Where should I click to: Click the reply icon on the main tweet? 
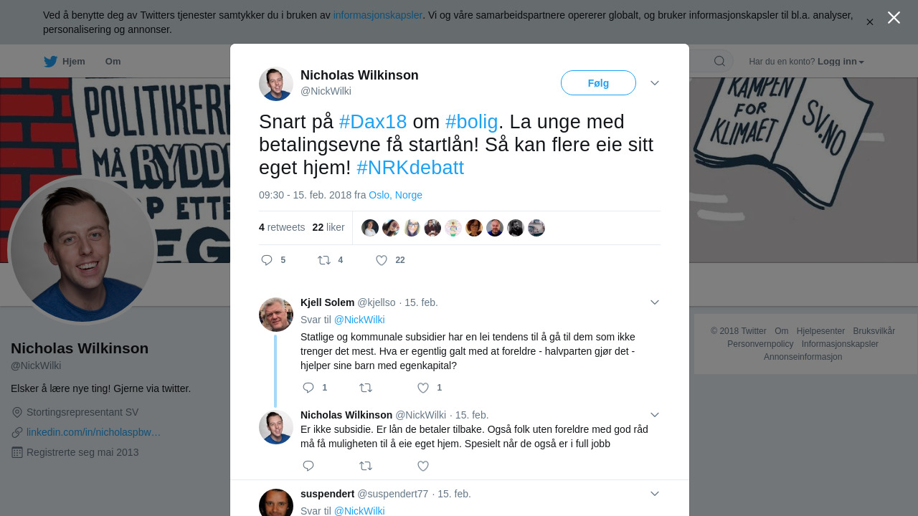pyautogui.click(x=267, y=260)
